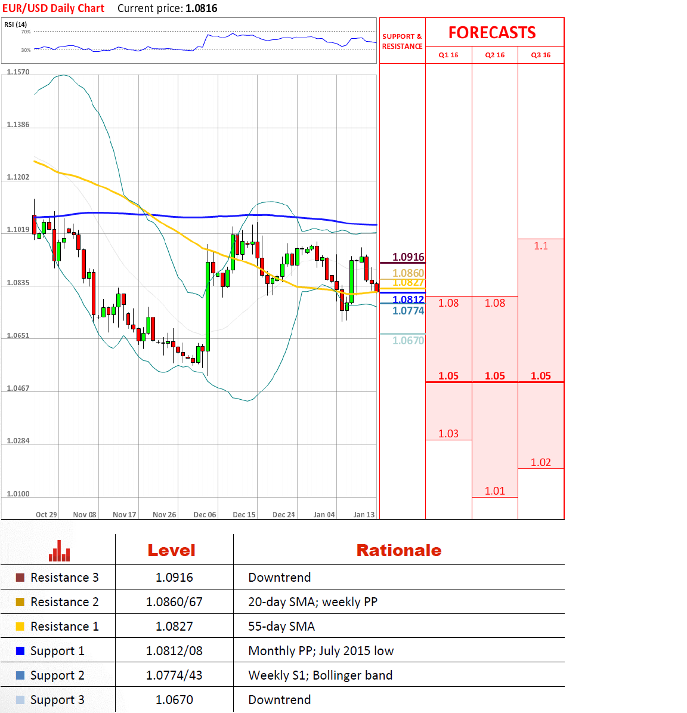The image size is (687, 713).
Task: Click the Dec 06 date axis label
Action: [205, 515]
